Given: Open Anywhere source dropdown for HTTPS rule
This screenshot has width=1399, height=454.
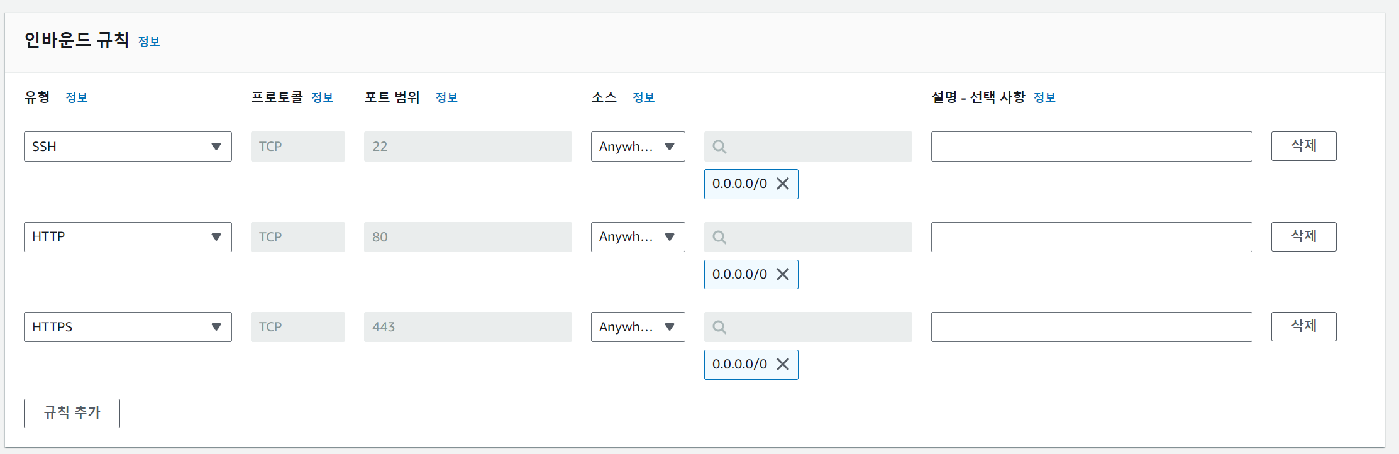Looking at the screenshot, I should point(638,327).
